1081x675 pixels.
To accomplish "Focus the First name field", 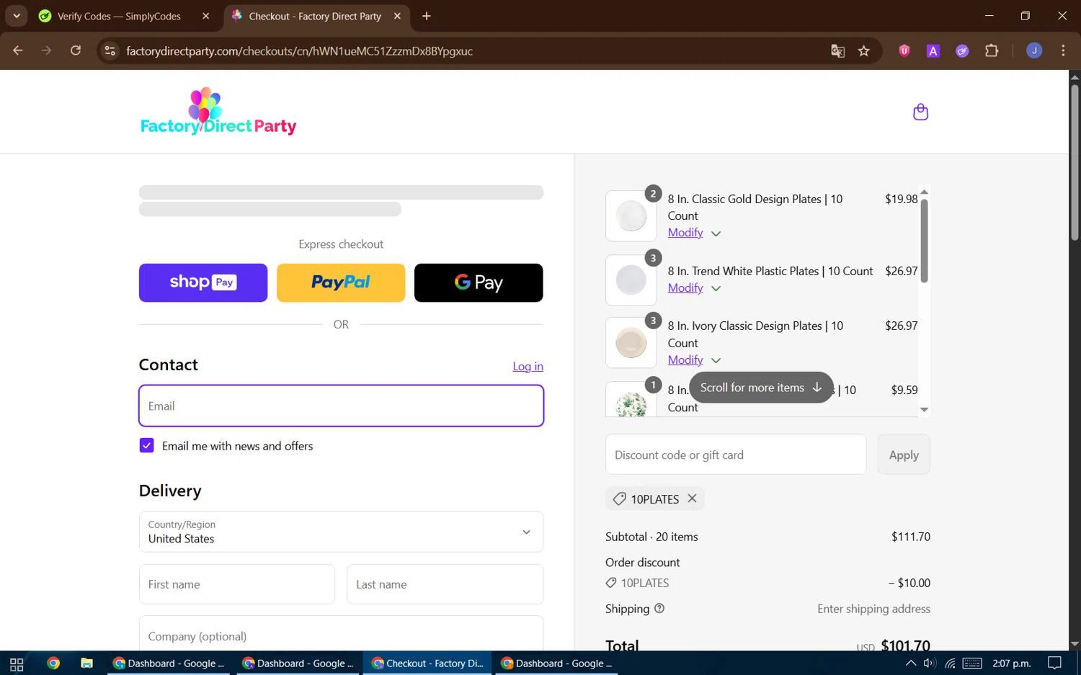I will [x=237, y=584].
